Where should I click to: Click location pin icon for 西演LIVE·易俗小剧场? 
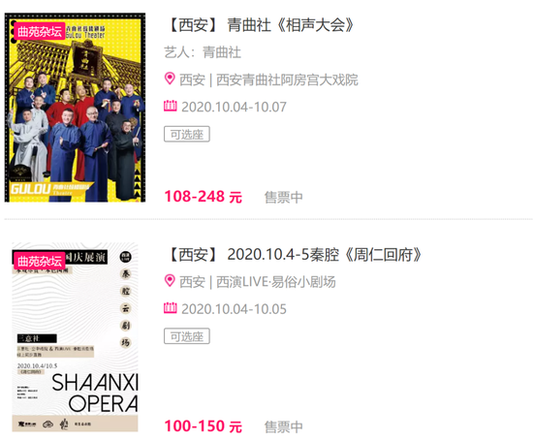tap(170, 281)
